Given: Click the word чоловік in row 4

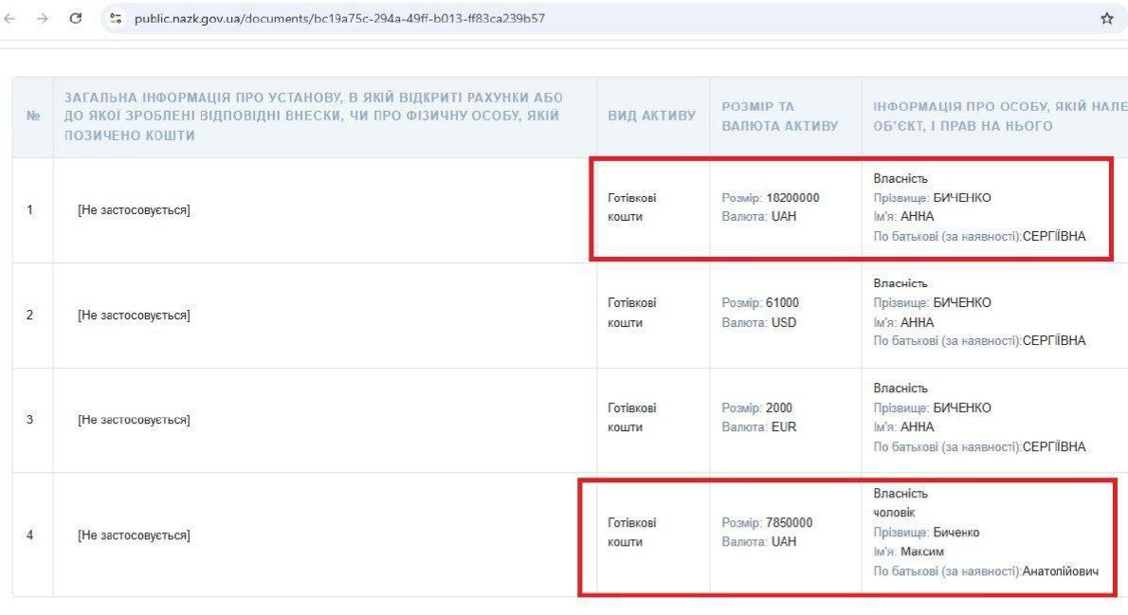Looking at the screenshot, I should tap(894, 513).
